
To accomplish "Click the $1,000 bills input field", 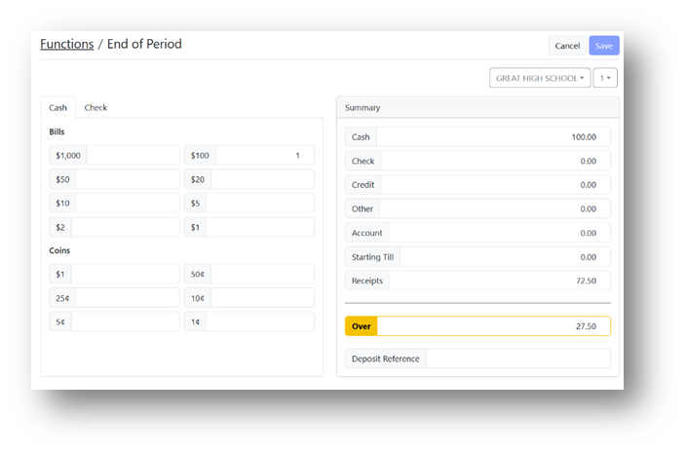I will 134,156.
